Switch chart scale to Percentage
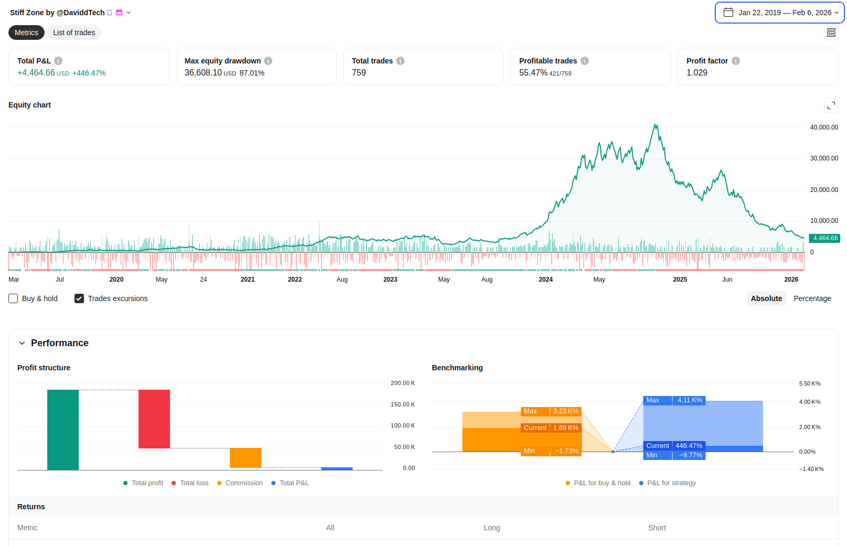Image resolution: width=847 pixels, height=546 pixels. click(x=812, y=298)
